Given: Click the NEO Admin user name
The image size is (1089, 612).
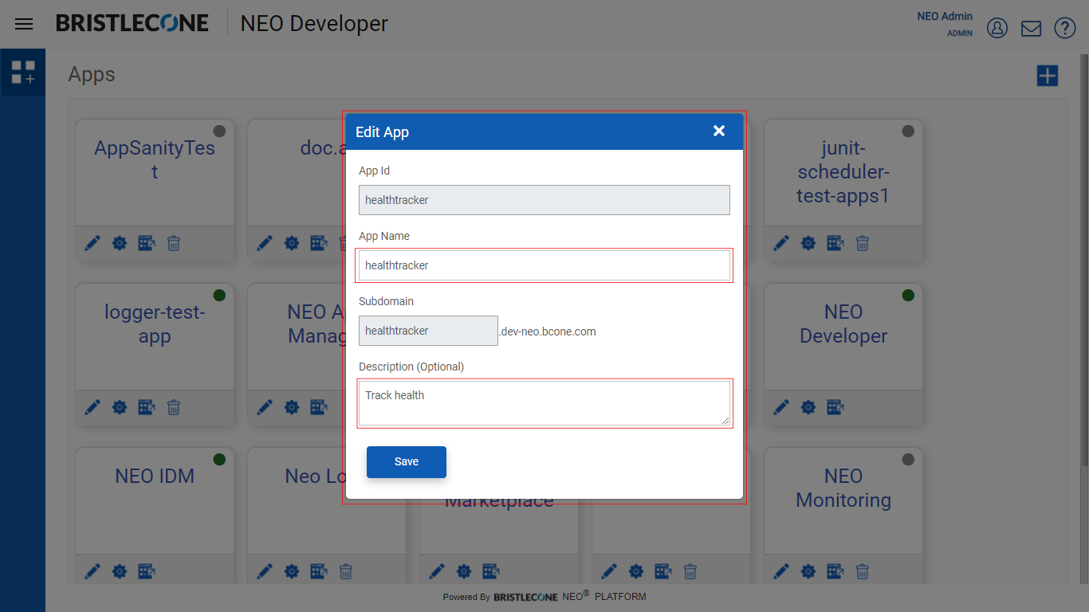Looking at the screenshot, I should 945,17.
